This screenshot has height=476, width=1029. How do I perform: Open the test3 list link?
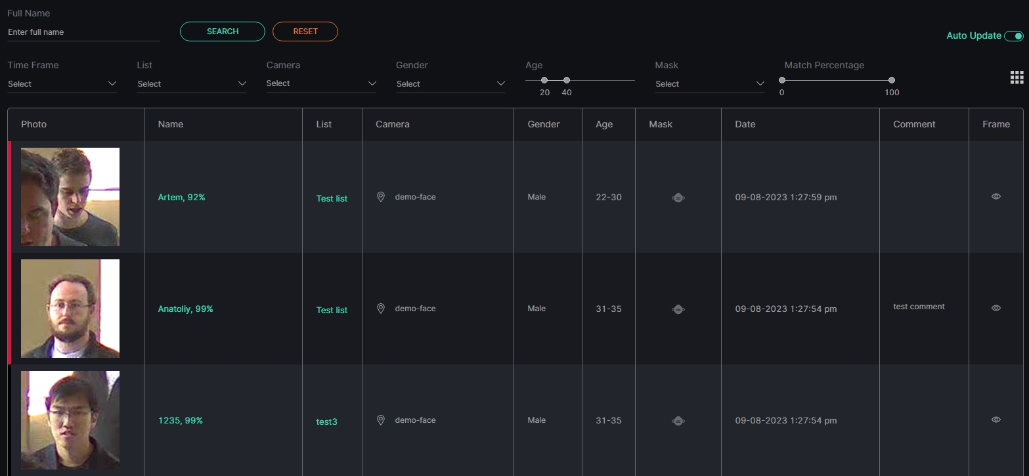pos(327,422)
